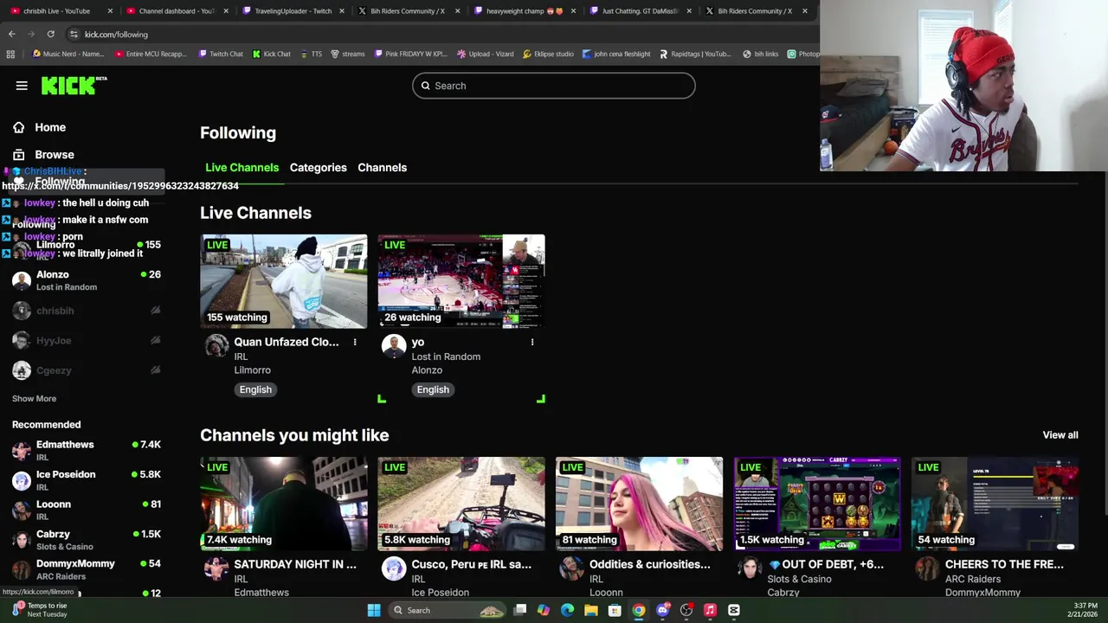Switch to the Categories tab
Image resolution: width=1108 pixels, height=623 pixels.
point(318,167)
